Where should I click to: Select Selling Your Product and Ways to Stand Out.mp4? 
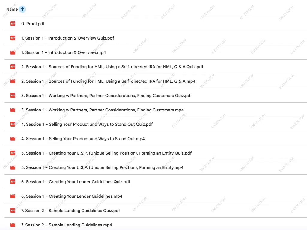tap(83, 139)
